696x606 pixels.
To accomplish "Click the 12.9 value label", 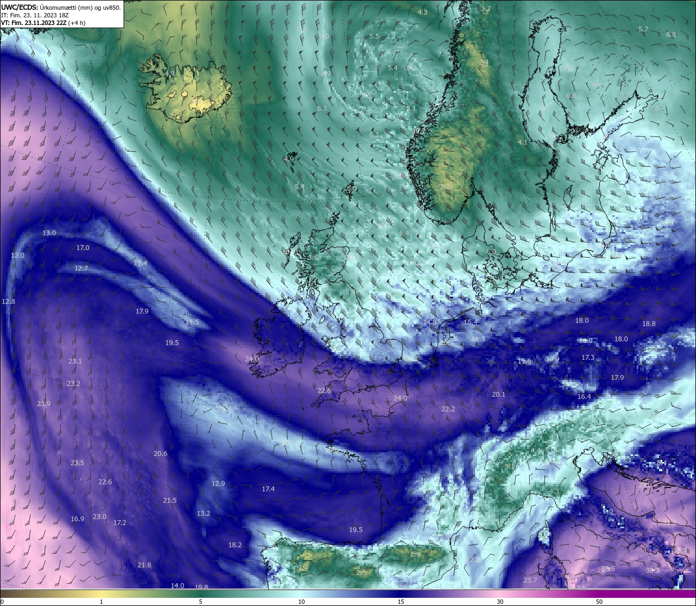I will 218,484.
